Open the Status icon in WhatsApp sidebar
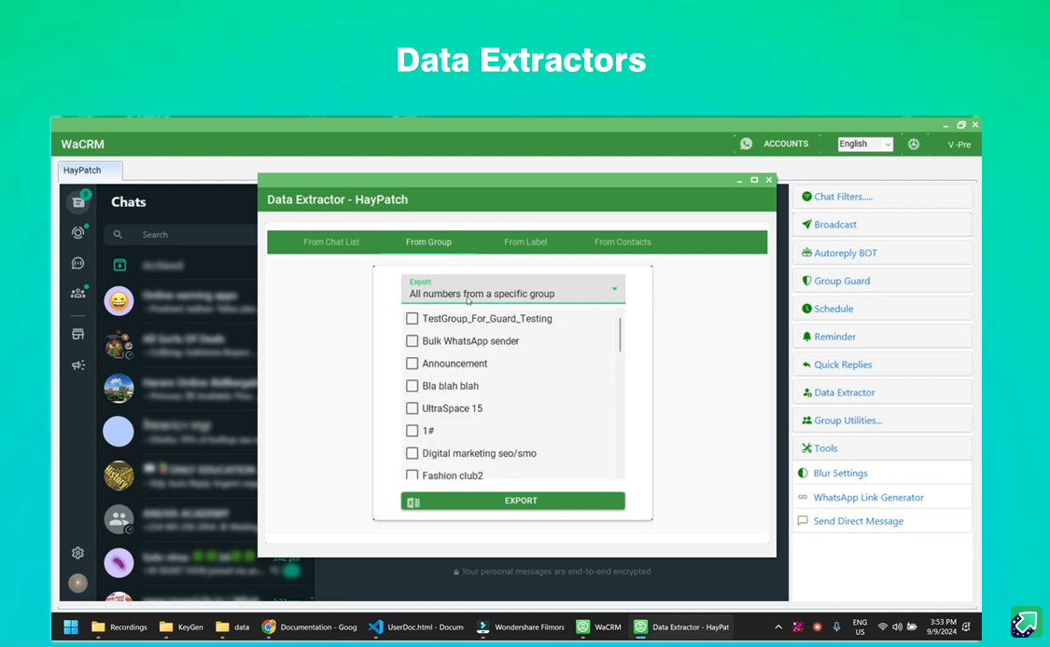Image resolution: width=1050 pixels, height=647 pixels. click(78, 233)
